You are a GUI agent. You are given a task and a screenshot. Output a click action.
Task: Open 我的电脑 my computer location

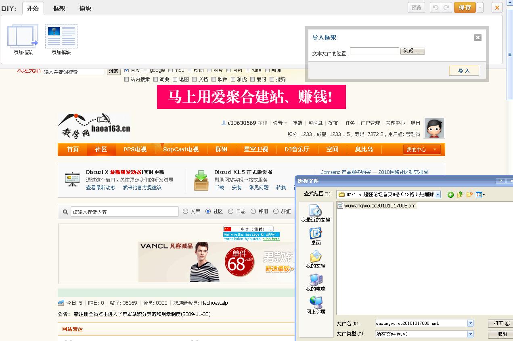(316, 282)
